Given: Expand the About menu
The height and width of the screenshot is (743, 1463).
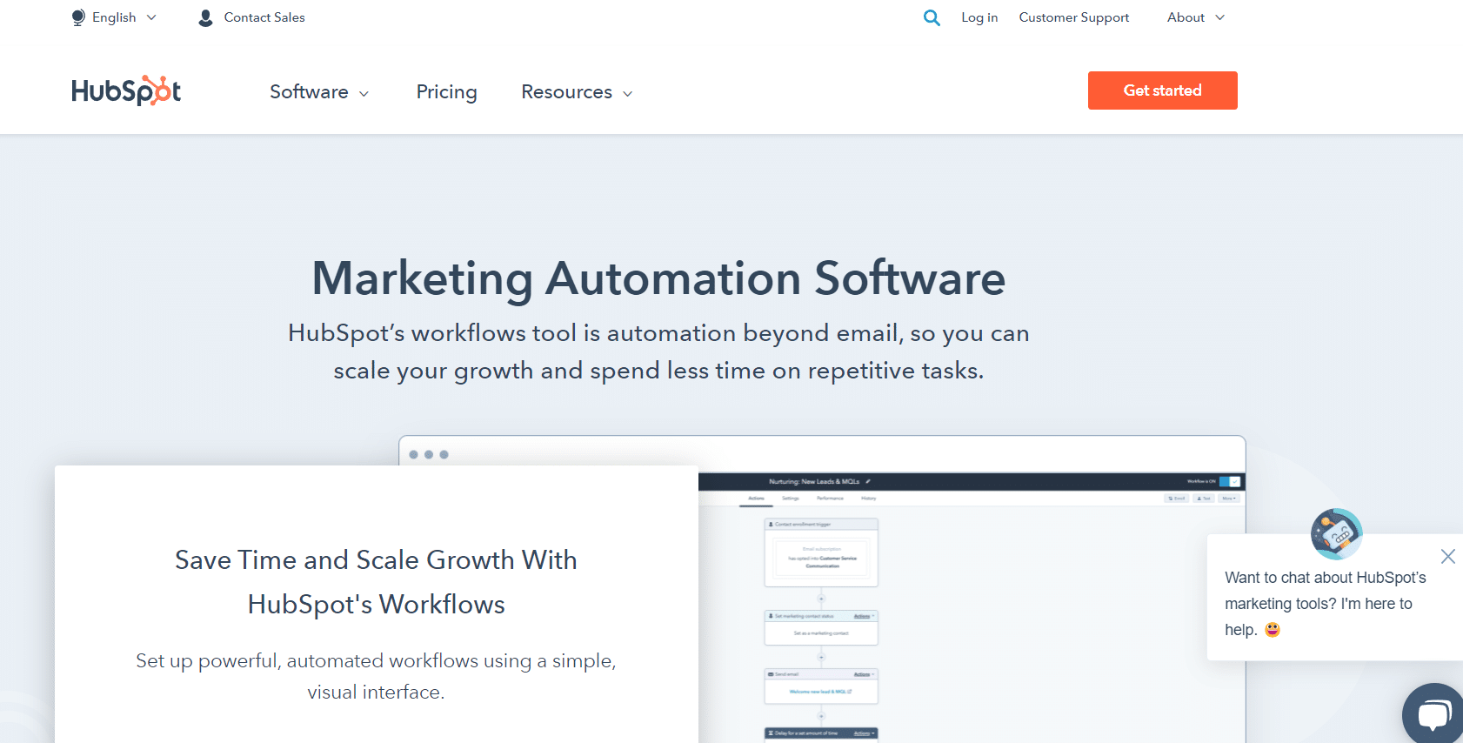Looking at the screenshot, I should coord(1196,17).
